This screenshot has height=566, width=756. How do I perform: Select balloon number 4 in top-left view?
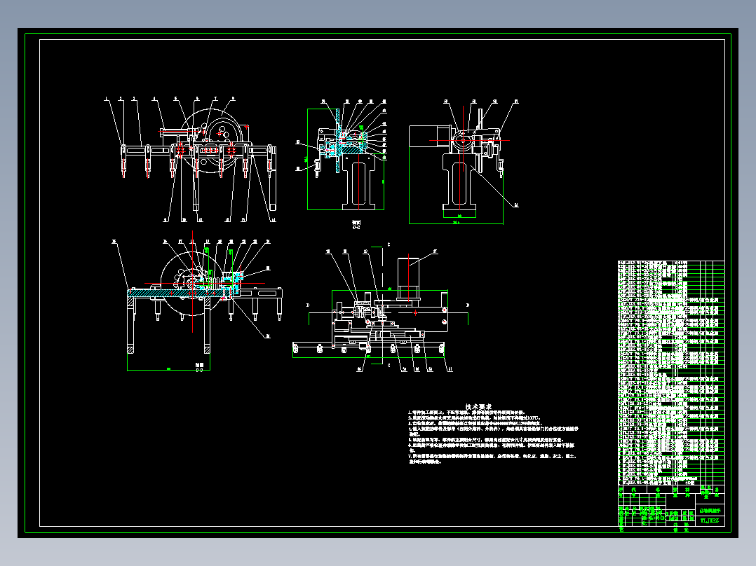tap(154, 99)
